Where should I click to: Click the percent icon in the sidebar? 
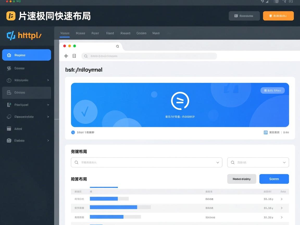[x=9, y=68]
